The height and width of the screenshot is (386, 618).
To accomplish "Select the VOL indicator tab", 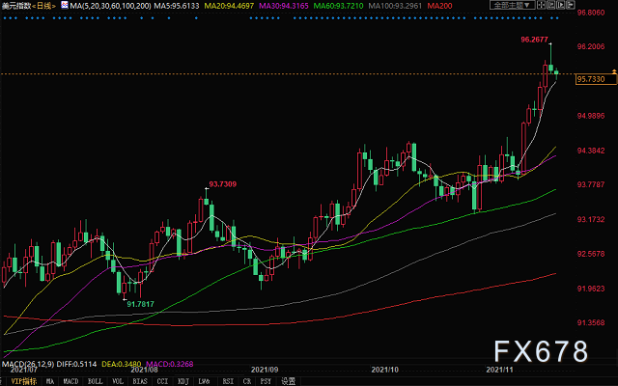I will click(x=118, y=381).
